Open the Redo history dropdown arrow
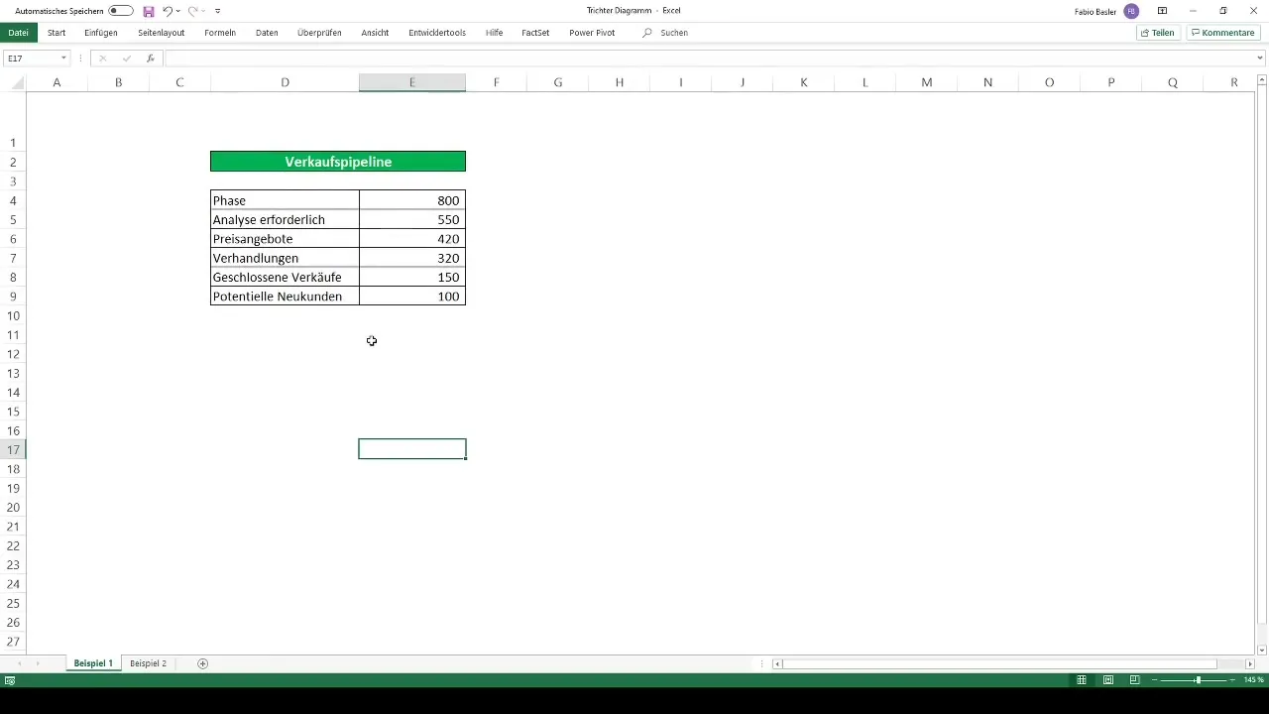Screen dimensions: 1269x714 click(203, 11)
